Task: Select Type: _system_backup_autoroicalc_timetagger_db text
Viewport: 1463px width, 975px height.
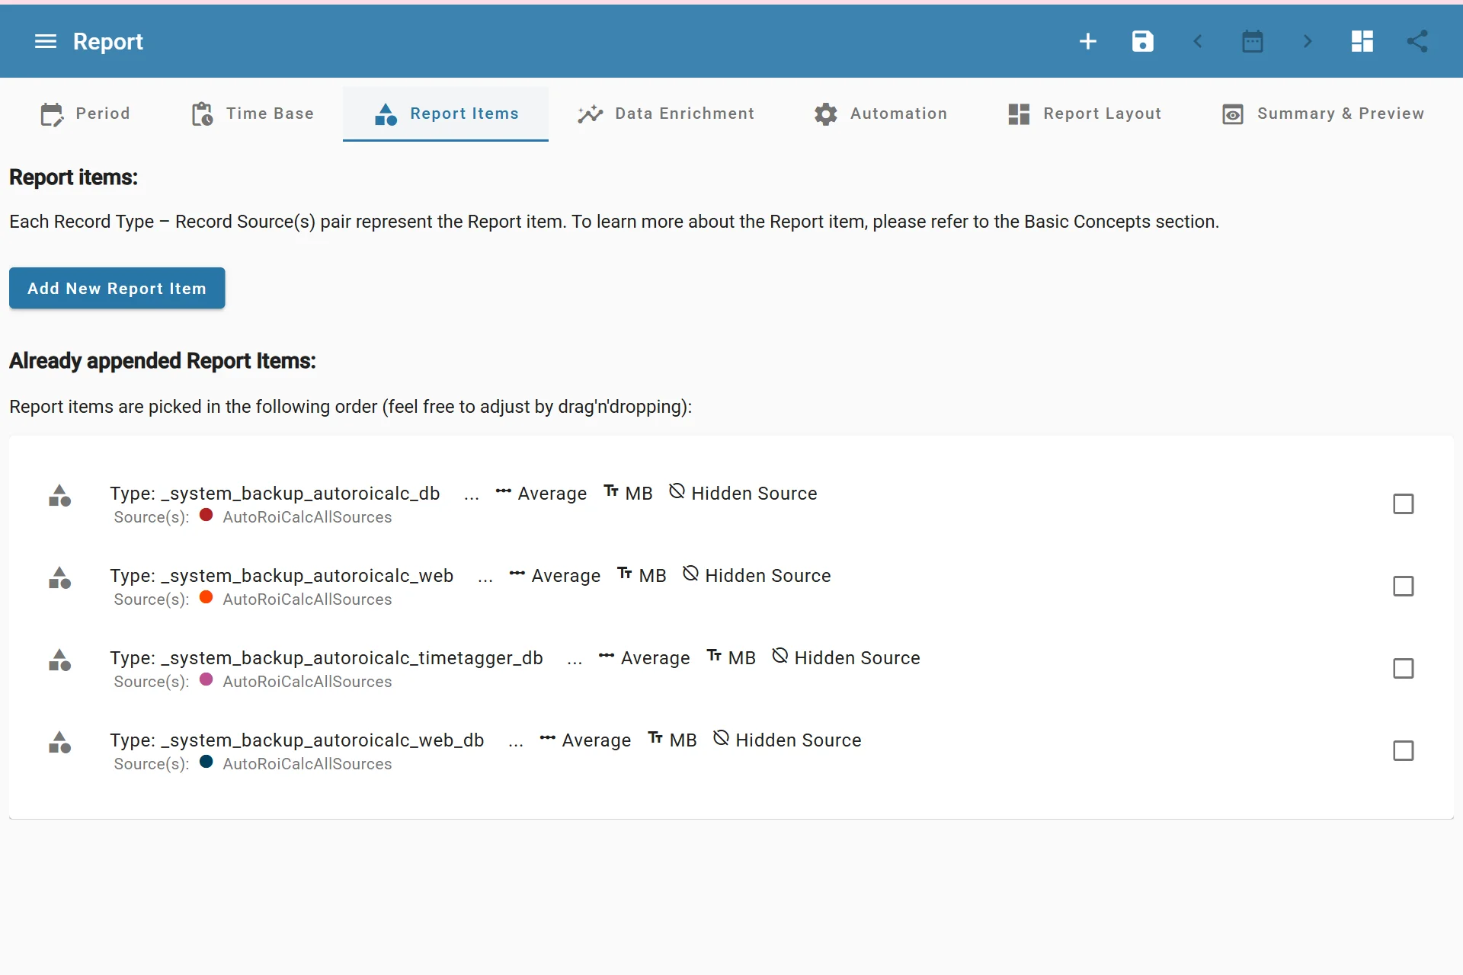Action: 326,658
